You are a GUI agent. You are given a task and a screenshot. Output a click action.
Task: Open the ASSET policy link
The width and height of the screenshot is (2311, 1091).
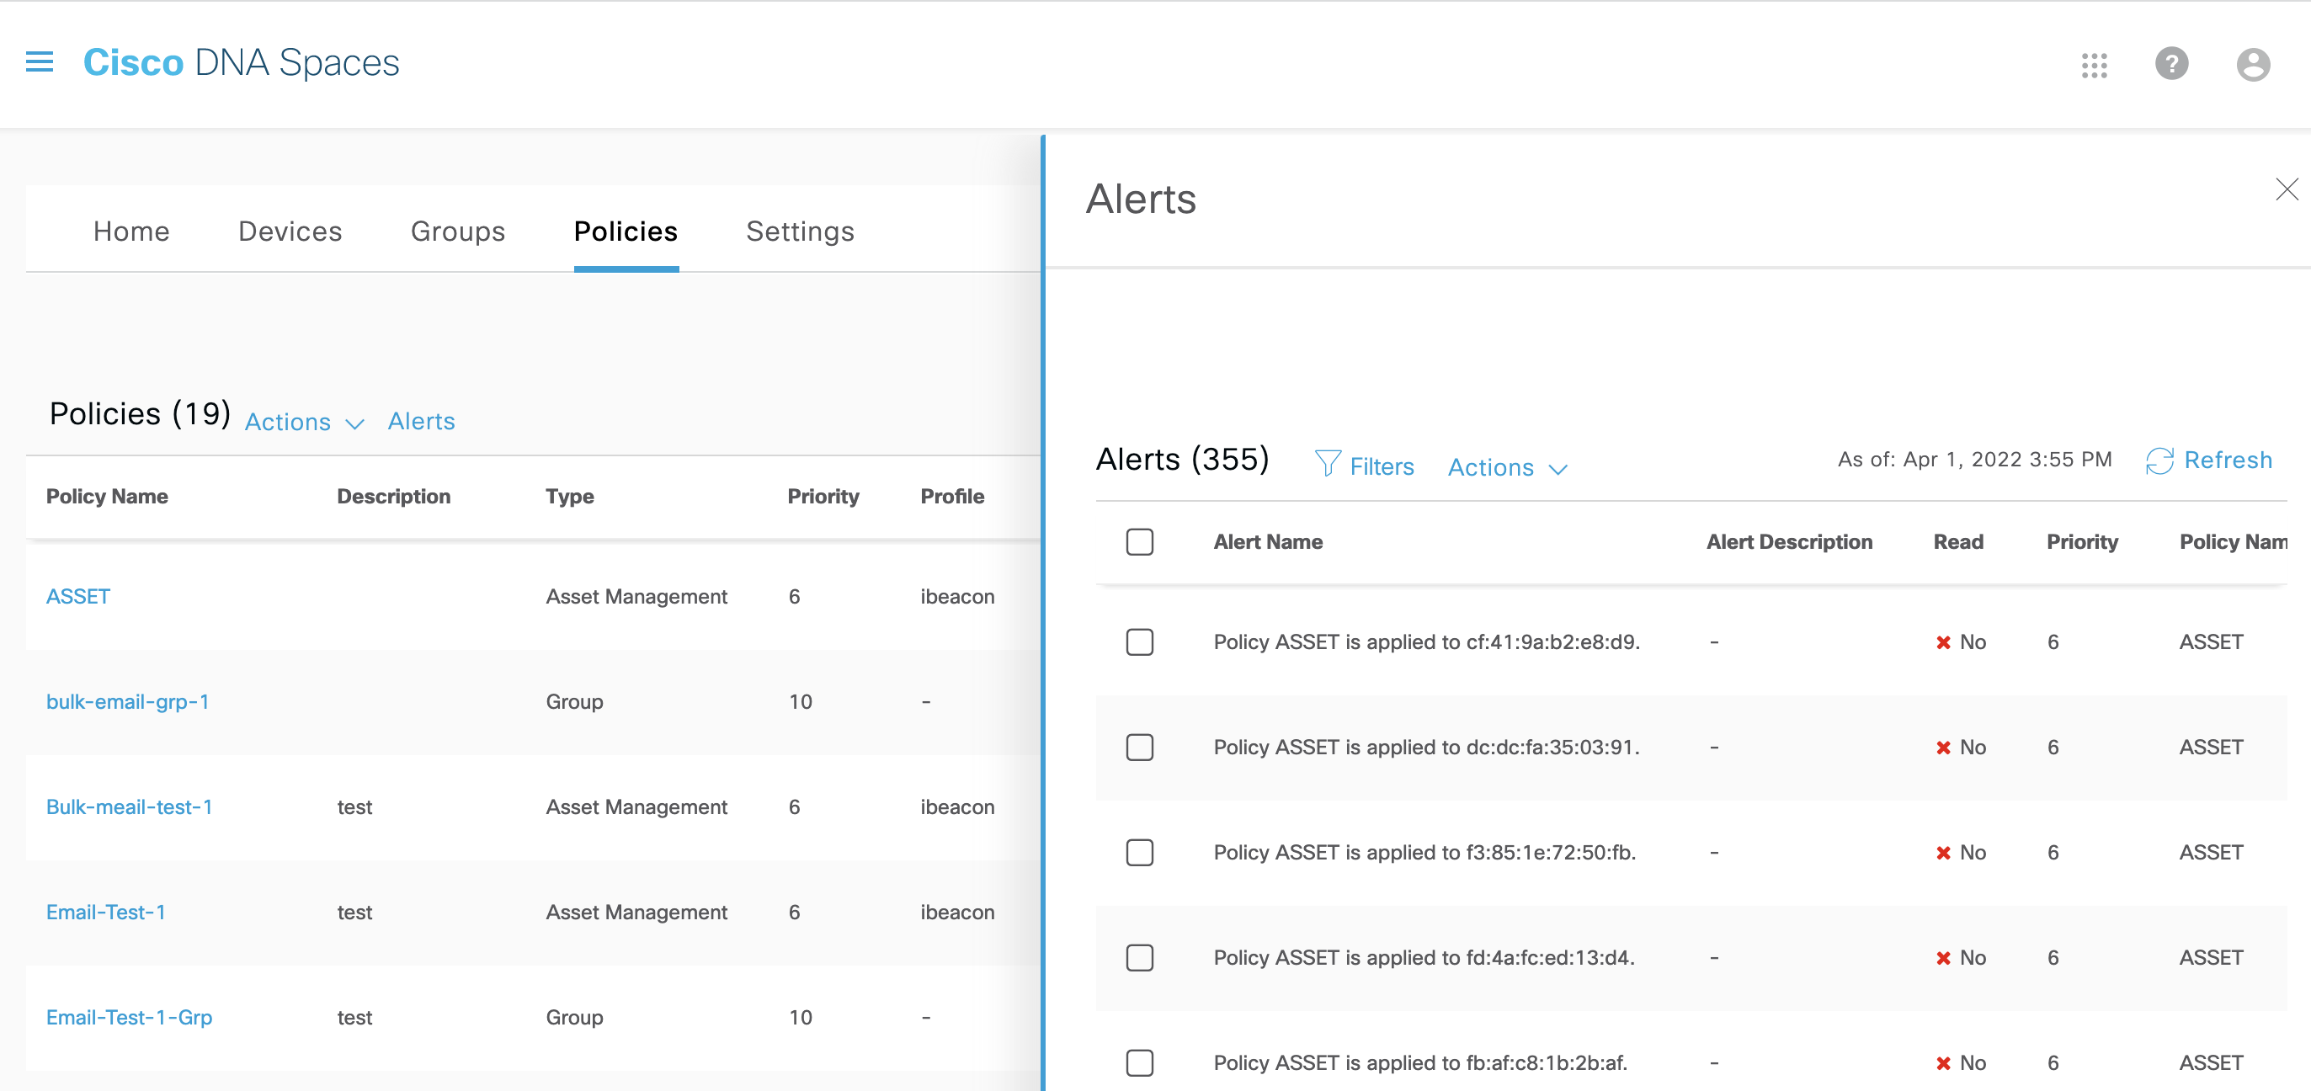coord(78,597)
